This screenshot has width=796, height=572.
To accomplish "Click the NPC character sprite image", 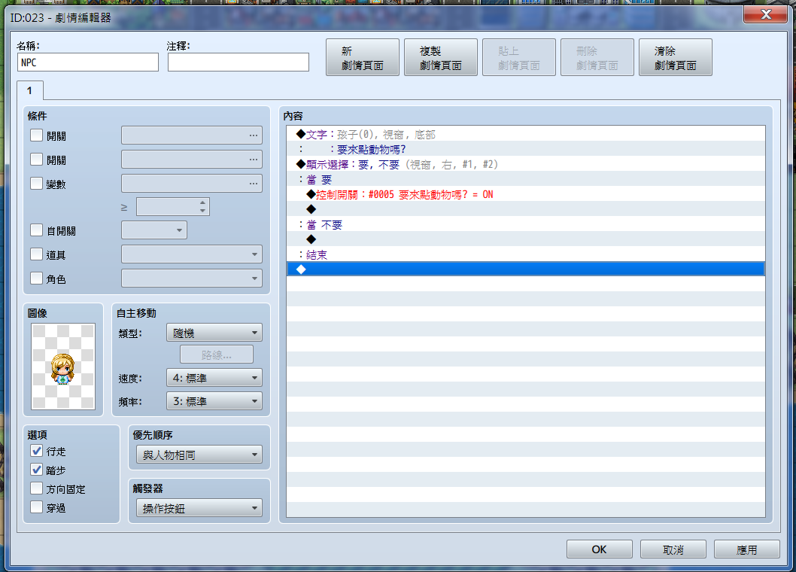I will [x=63, y=367].
